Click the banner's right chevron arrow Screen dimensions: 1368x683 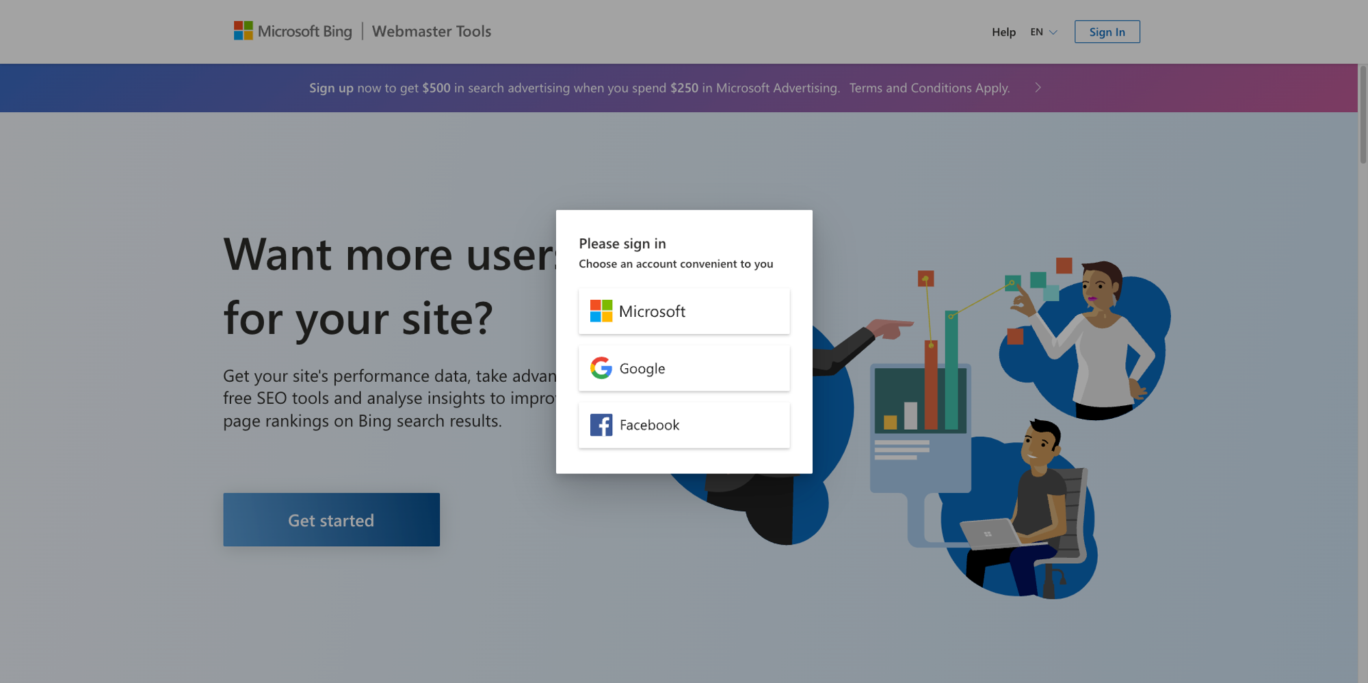(1038, 88)
